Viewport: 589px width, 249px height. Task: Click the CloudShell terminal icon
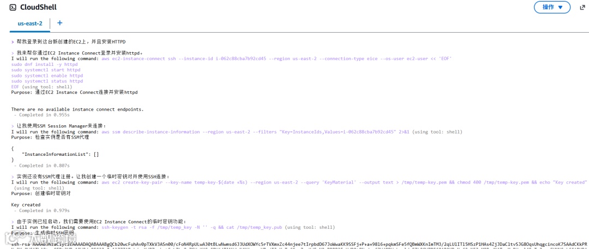[x=13, y=7]
